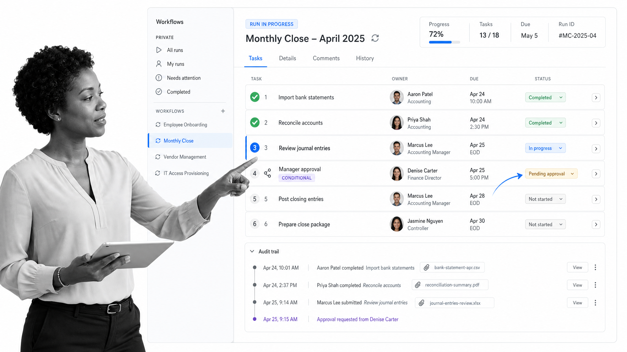Click the step 5 circle for Post closing entries
This screenshot has width=627, height=352.
(255, 199)
